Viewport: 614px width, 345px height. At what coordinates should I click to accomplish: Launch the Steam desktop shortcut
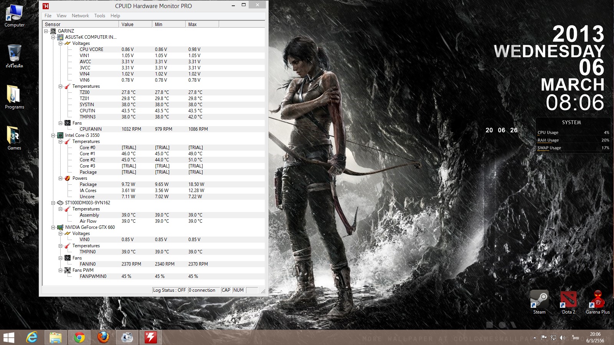point(539,302)
